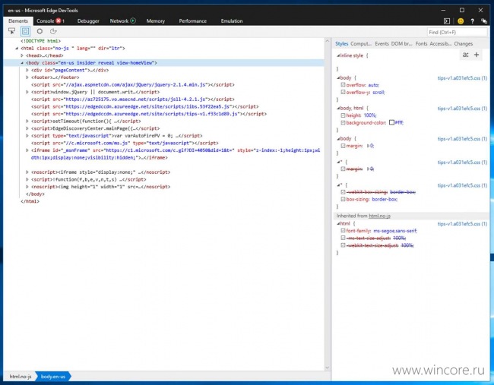Click the green play indicator on Network tab

[133, 21]
